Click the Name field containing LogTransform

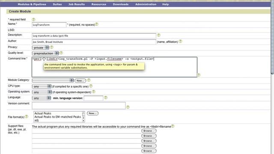pyautogui.click(x=49, y=25)
